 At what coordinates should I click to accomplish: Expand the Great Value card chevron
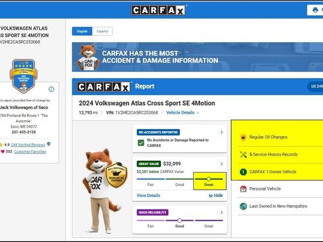click(222, 164)
